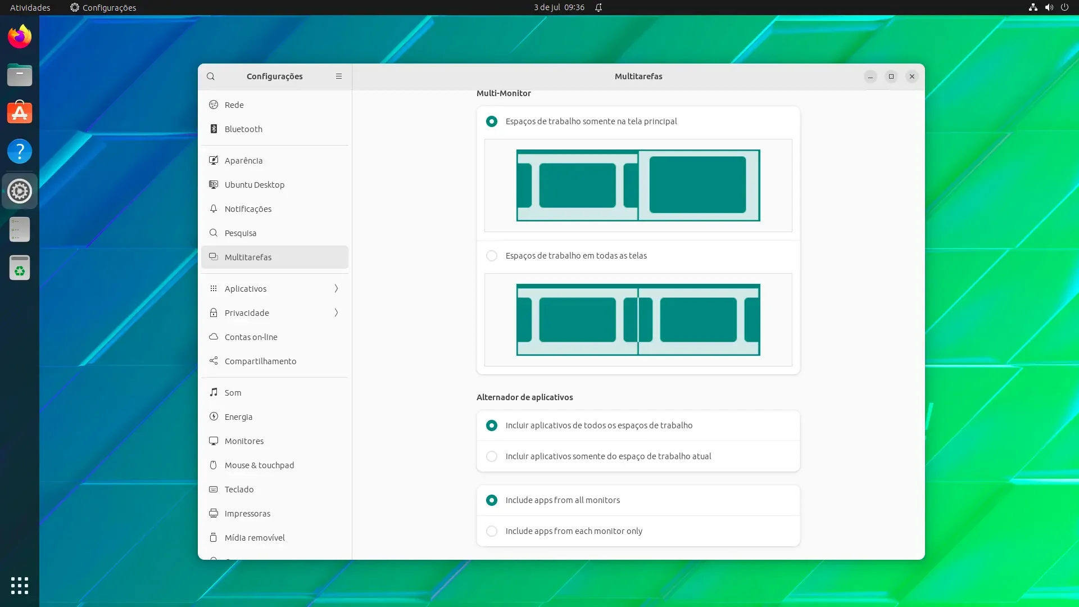Open the Som settings panel

click(275, 392)
